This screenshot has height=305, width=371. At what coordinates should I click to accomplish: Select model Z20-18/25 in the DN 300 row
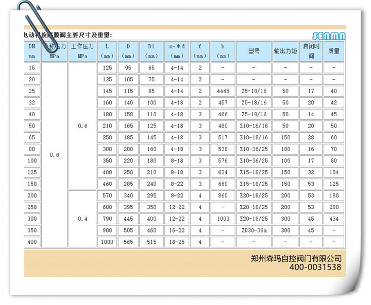pyautogui.click(x=254, y=219)
